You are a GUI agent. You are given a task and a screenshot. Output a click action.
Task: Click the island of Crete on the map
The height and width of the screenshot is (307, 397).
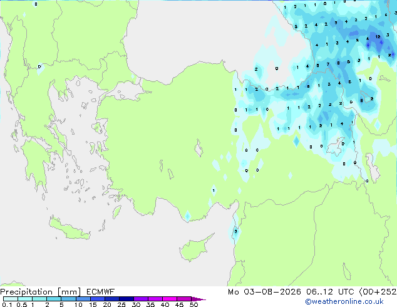70,229
